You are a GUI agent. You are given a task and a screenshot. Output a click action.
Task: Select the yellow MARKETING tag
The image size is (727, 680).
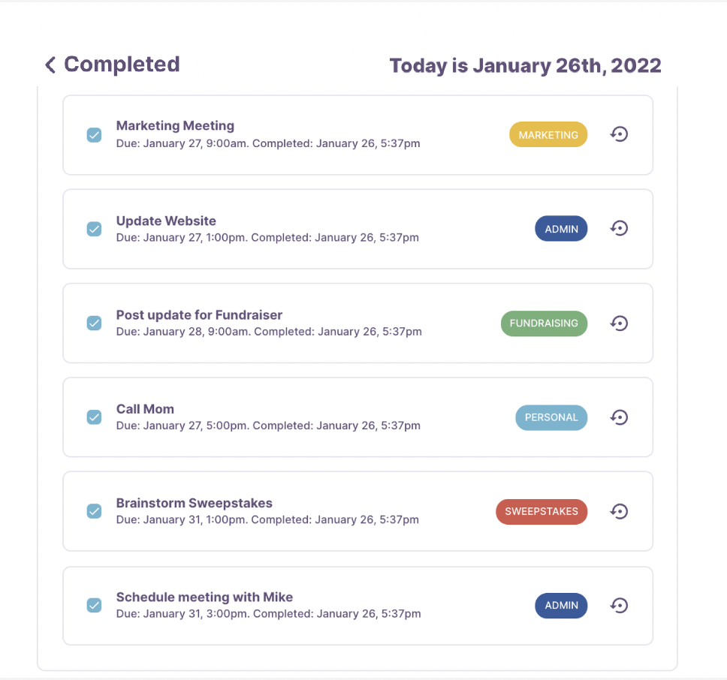pos(548,135)
